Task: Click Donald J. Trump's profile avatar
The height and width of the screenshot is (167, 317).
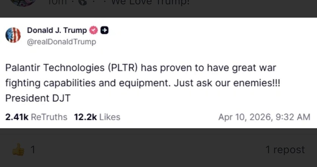Action: 13,35
